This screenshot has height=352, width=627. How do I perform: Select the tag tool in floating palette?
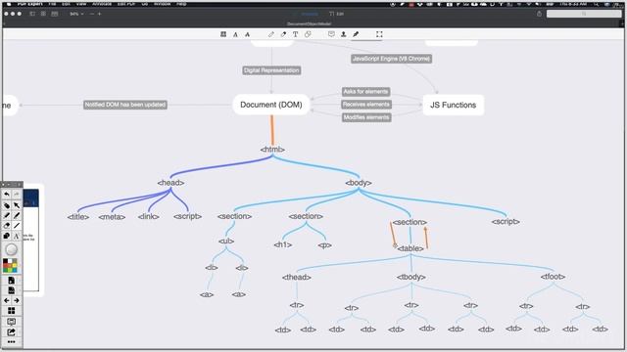click(x=7, y=205)
